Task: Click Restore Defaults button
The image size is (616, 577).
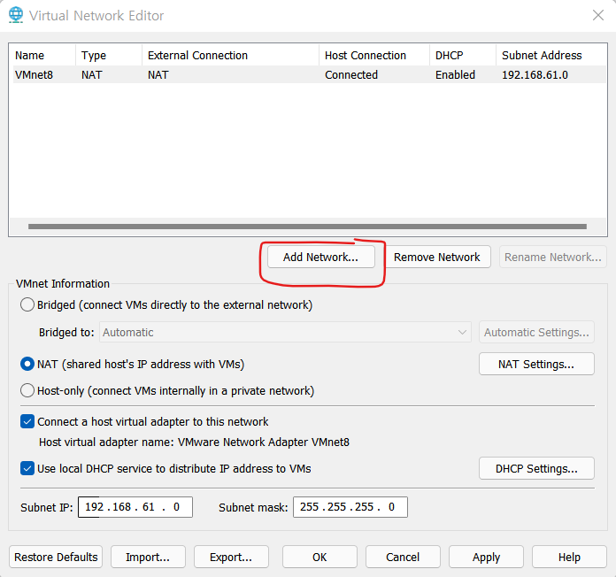Action: [56, 557]
